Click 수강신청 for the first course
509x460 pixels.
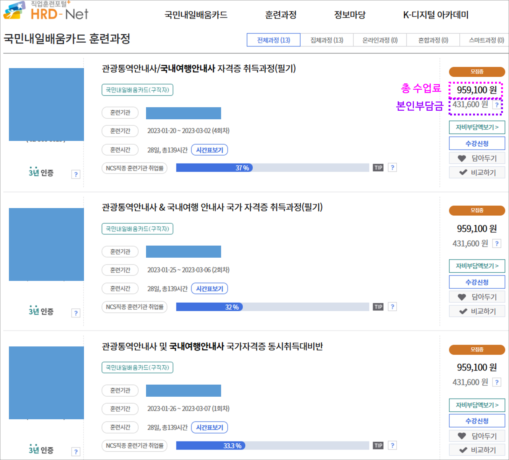(x=477, y=143)
